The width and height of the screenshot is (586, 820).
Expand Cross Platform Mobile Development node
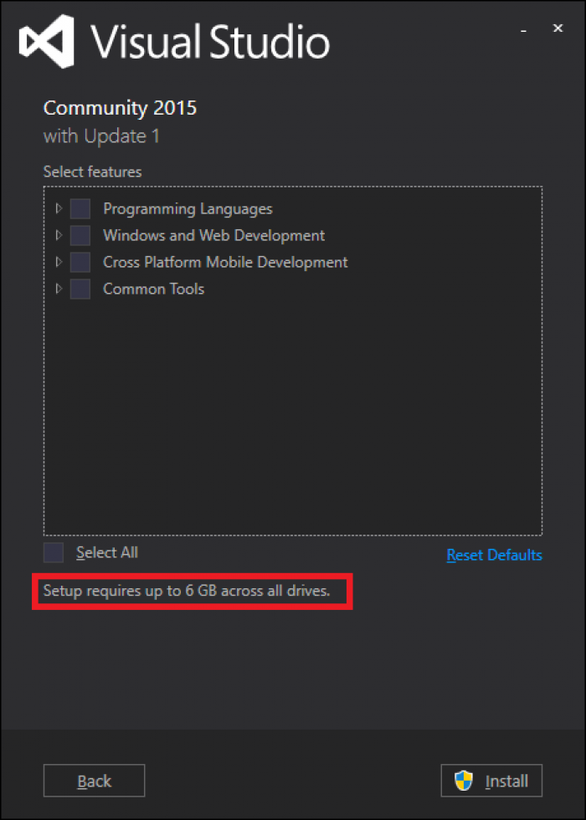point(59,262)
